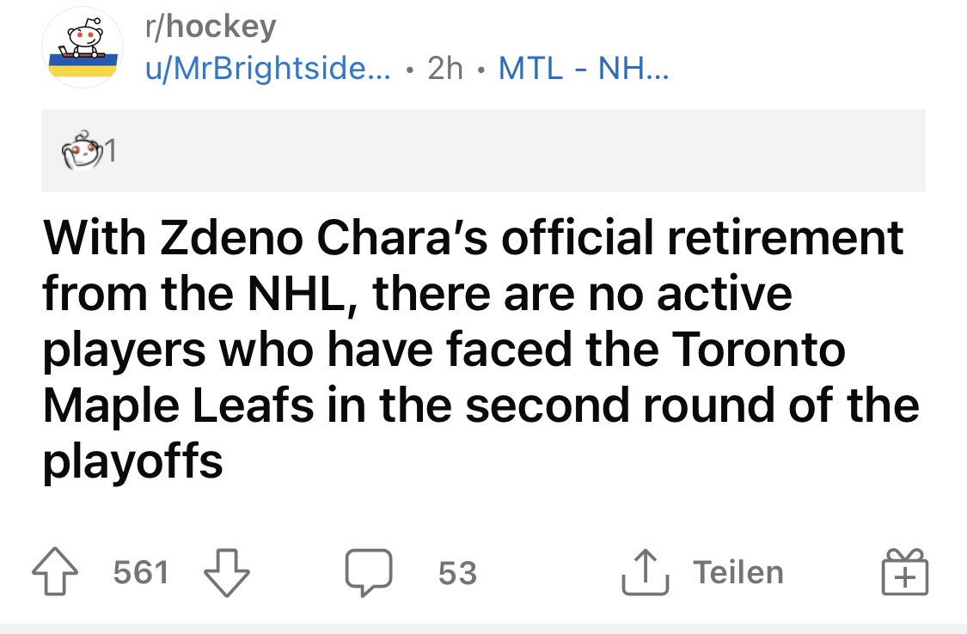The width and height of the screenshot is (967, 634).
Task: Click "Toronto" in the post title
Action: (x=756, y=350)
